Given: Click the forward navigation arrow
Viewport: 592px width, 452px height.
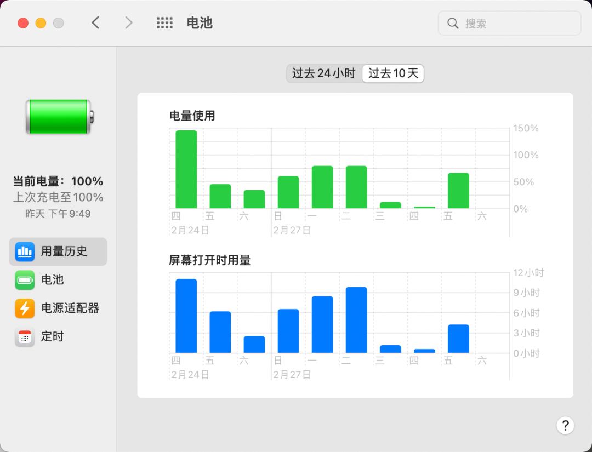Looking at the screenshot, I should (128, 22).
